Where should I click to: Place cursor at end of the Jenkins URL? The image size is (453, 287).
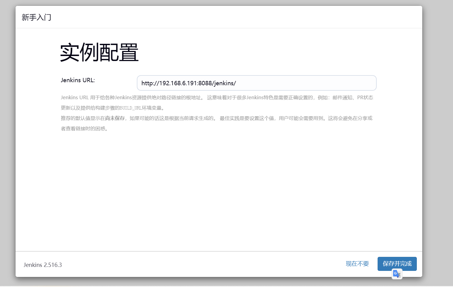click(237, 83)
